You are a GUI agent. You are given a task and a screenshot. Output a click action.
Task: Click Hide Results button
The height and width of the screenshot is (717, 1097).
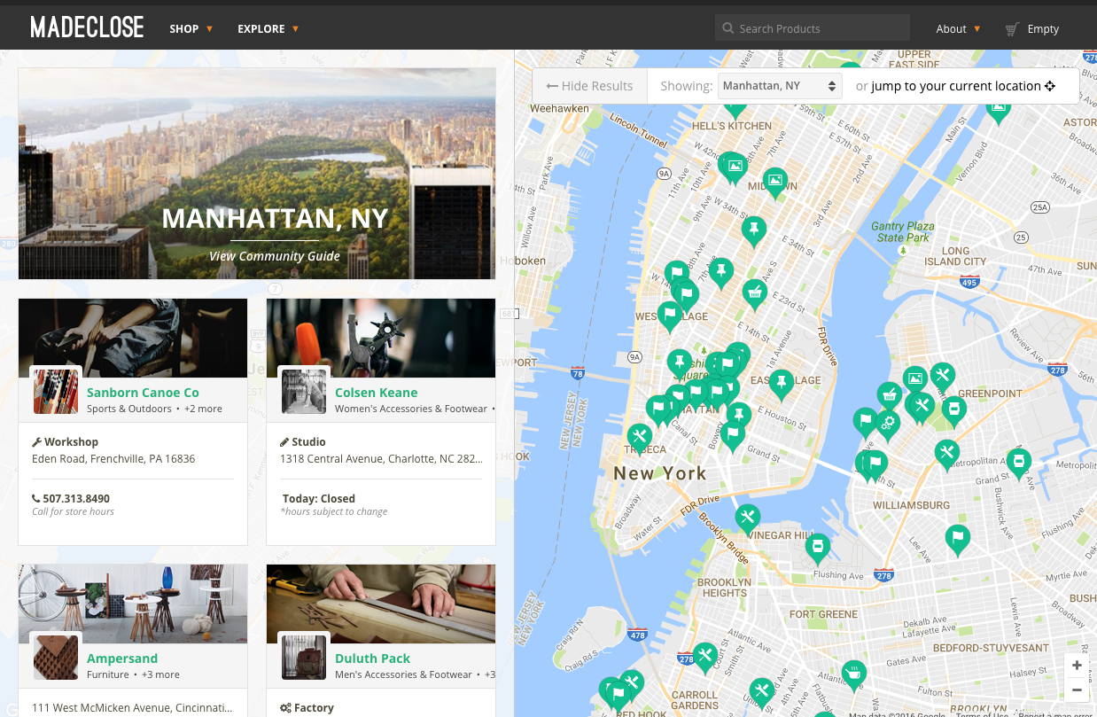coord(589,86)
